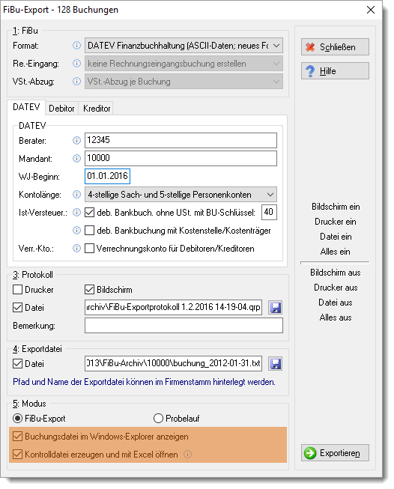Image resolution: width=394 pixels, height=489 pixels.
Task: Click into the Bemerkung text field
Action: [184, 326]
